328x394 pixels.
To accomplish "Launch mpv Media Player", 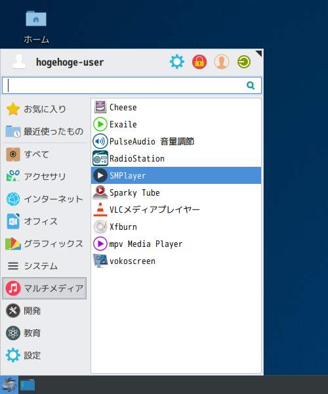I will [x=176, y=244].
